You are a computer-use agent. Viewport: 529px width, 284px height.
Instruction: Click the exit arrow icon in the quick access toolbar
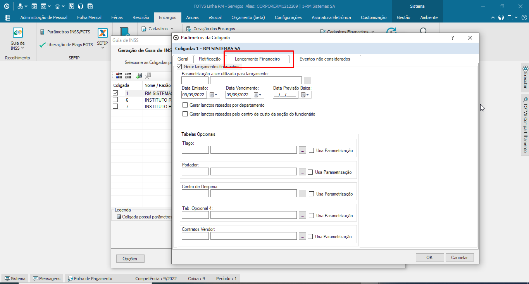pyautogui.click(x=90, y=6)
